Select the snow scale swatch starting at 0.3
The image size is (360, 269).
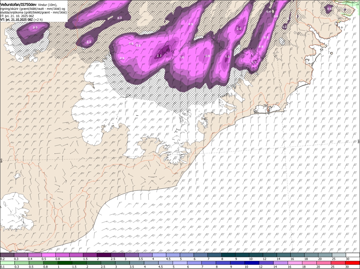click(21, 255)
